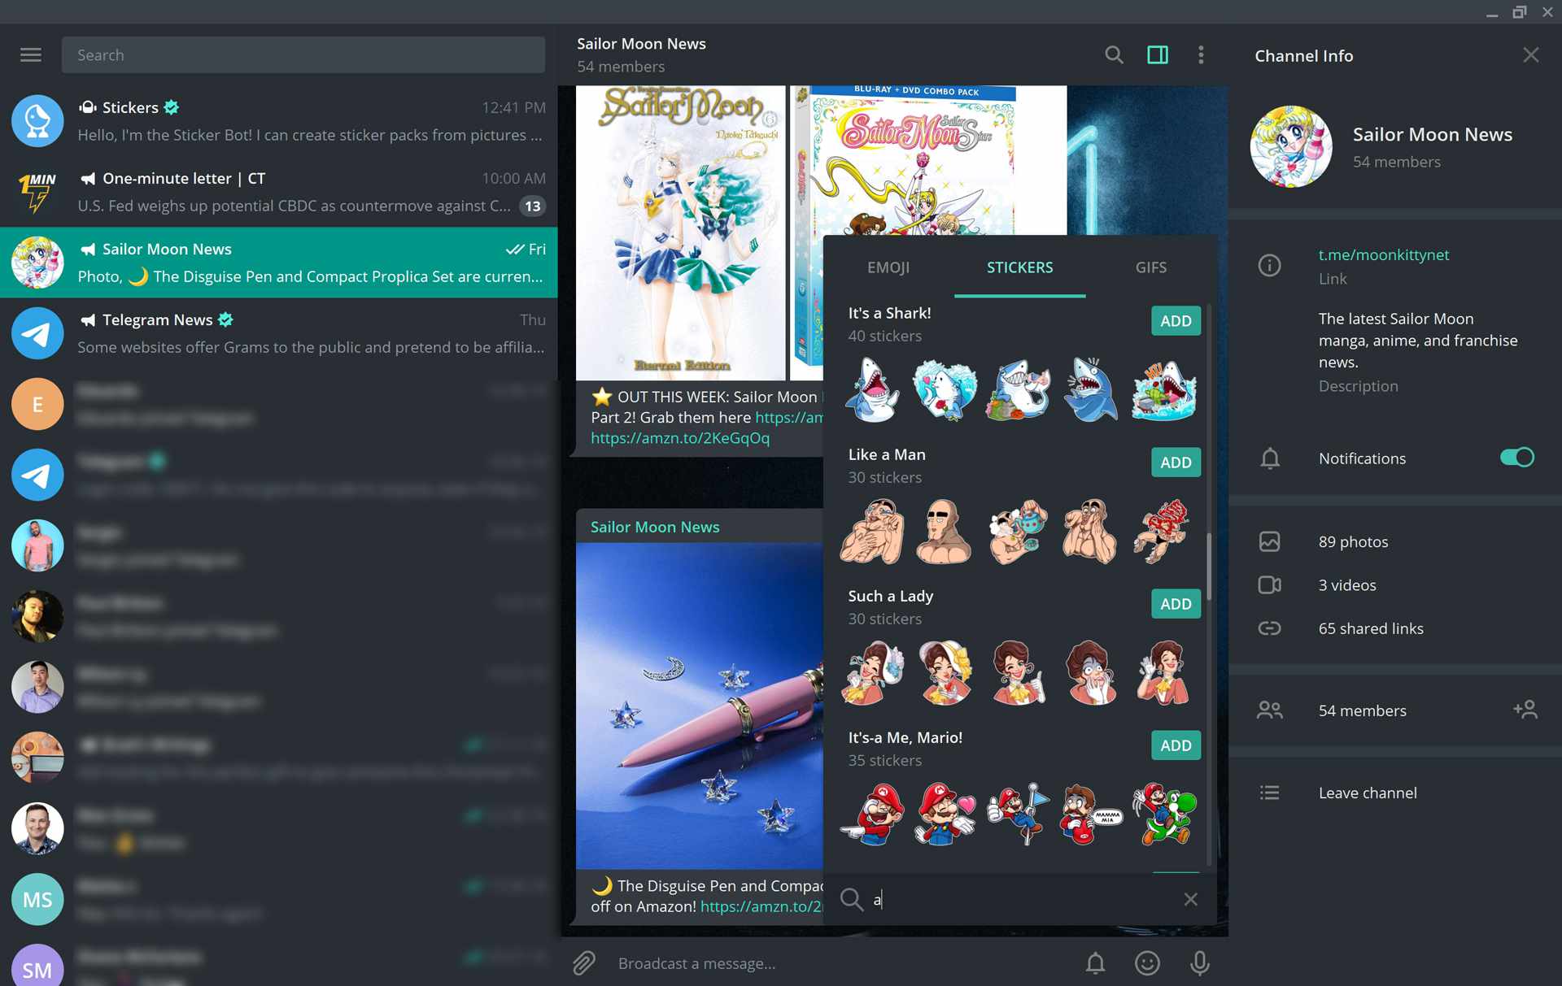
Task: Switch to the STICKERS tab
Action: tap(1019, 267)
